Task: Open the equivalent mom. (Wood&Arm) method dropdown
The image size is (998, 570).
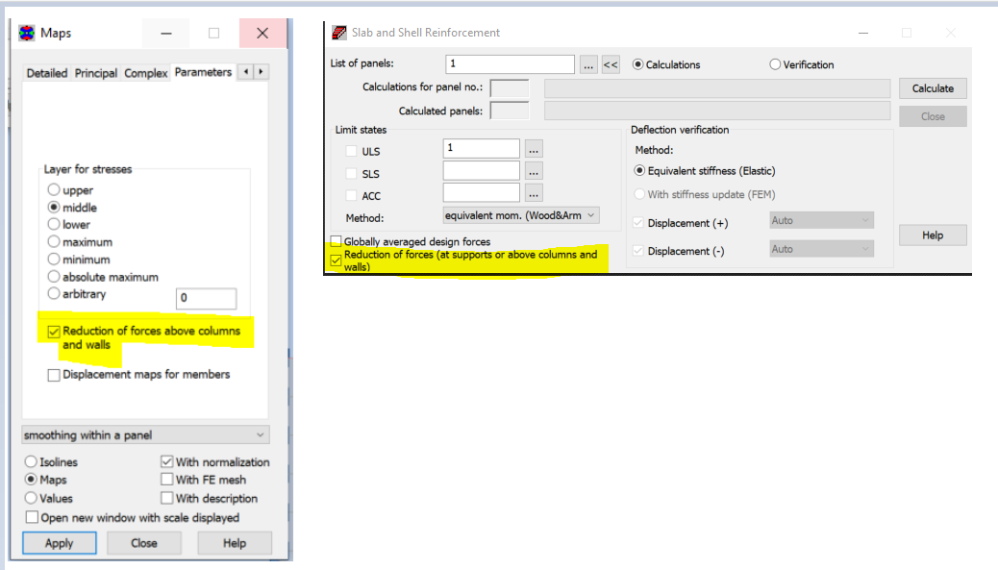Action: point(591,215)
